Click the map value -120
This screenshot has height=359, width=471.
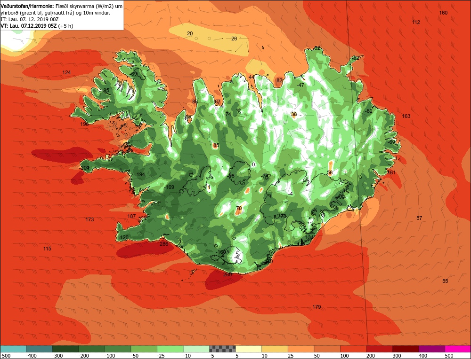coord(123,237)
